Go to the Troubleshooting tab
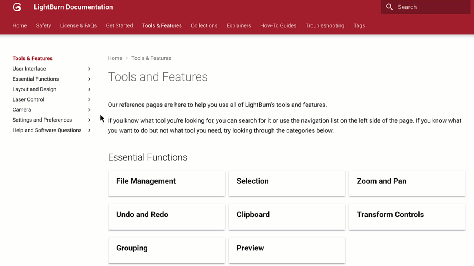This screenshot has width=474, height=266. (325, 25)
